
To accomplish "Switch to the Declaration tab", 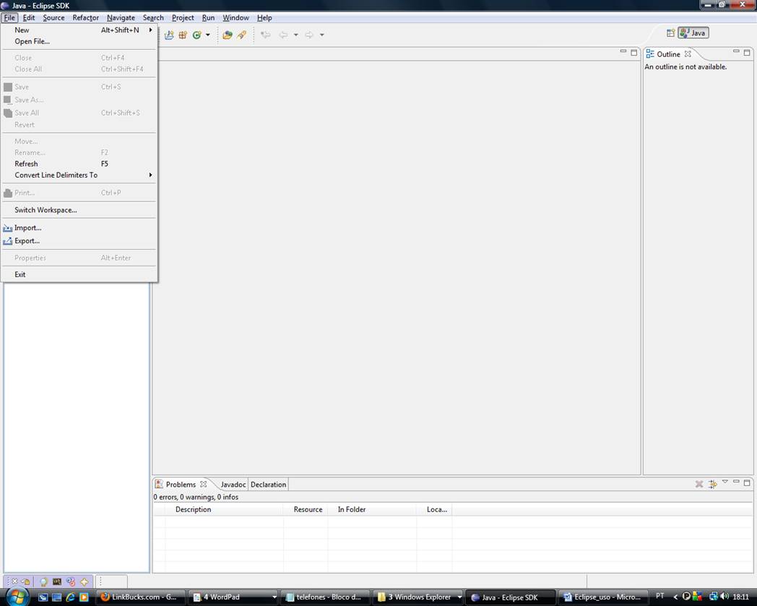I will (269, 485).
